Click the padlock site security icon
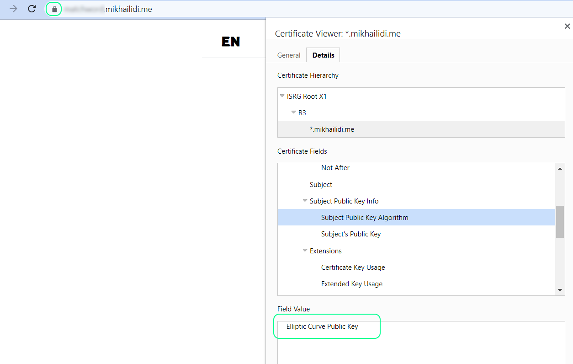Screen dimensions: 573x364 54,9
